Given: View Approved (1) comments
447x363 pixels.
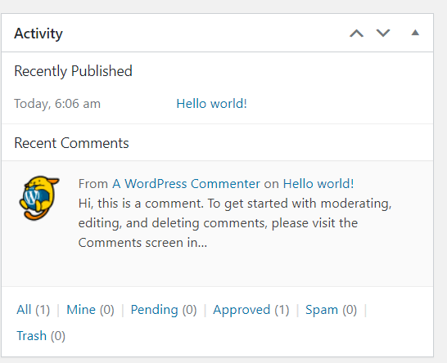Looking at the screenshot, I should pyautogui.click(x=251, y=310).
